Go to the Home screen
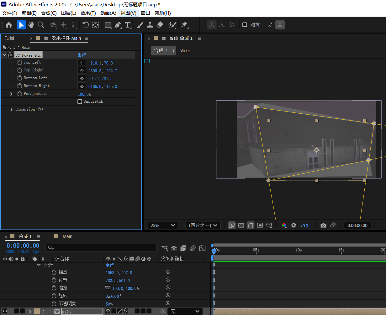Screen dimensions: 386x315 9,25
